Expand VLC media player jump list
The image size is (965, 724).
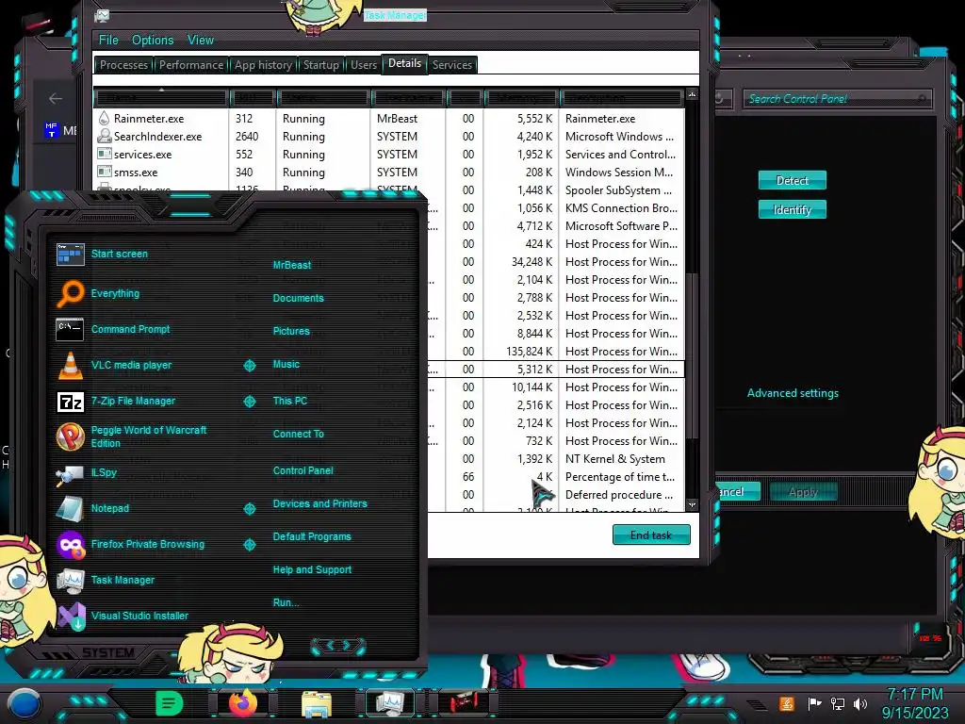click(249, 366)
